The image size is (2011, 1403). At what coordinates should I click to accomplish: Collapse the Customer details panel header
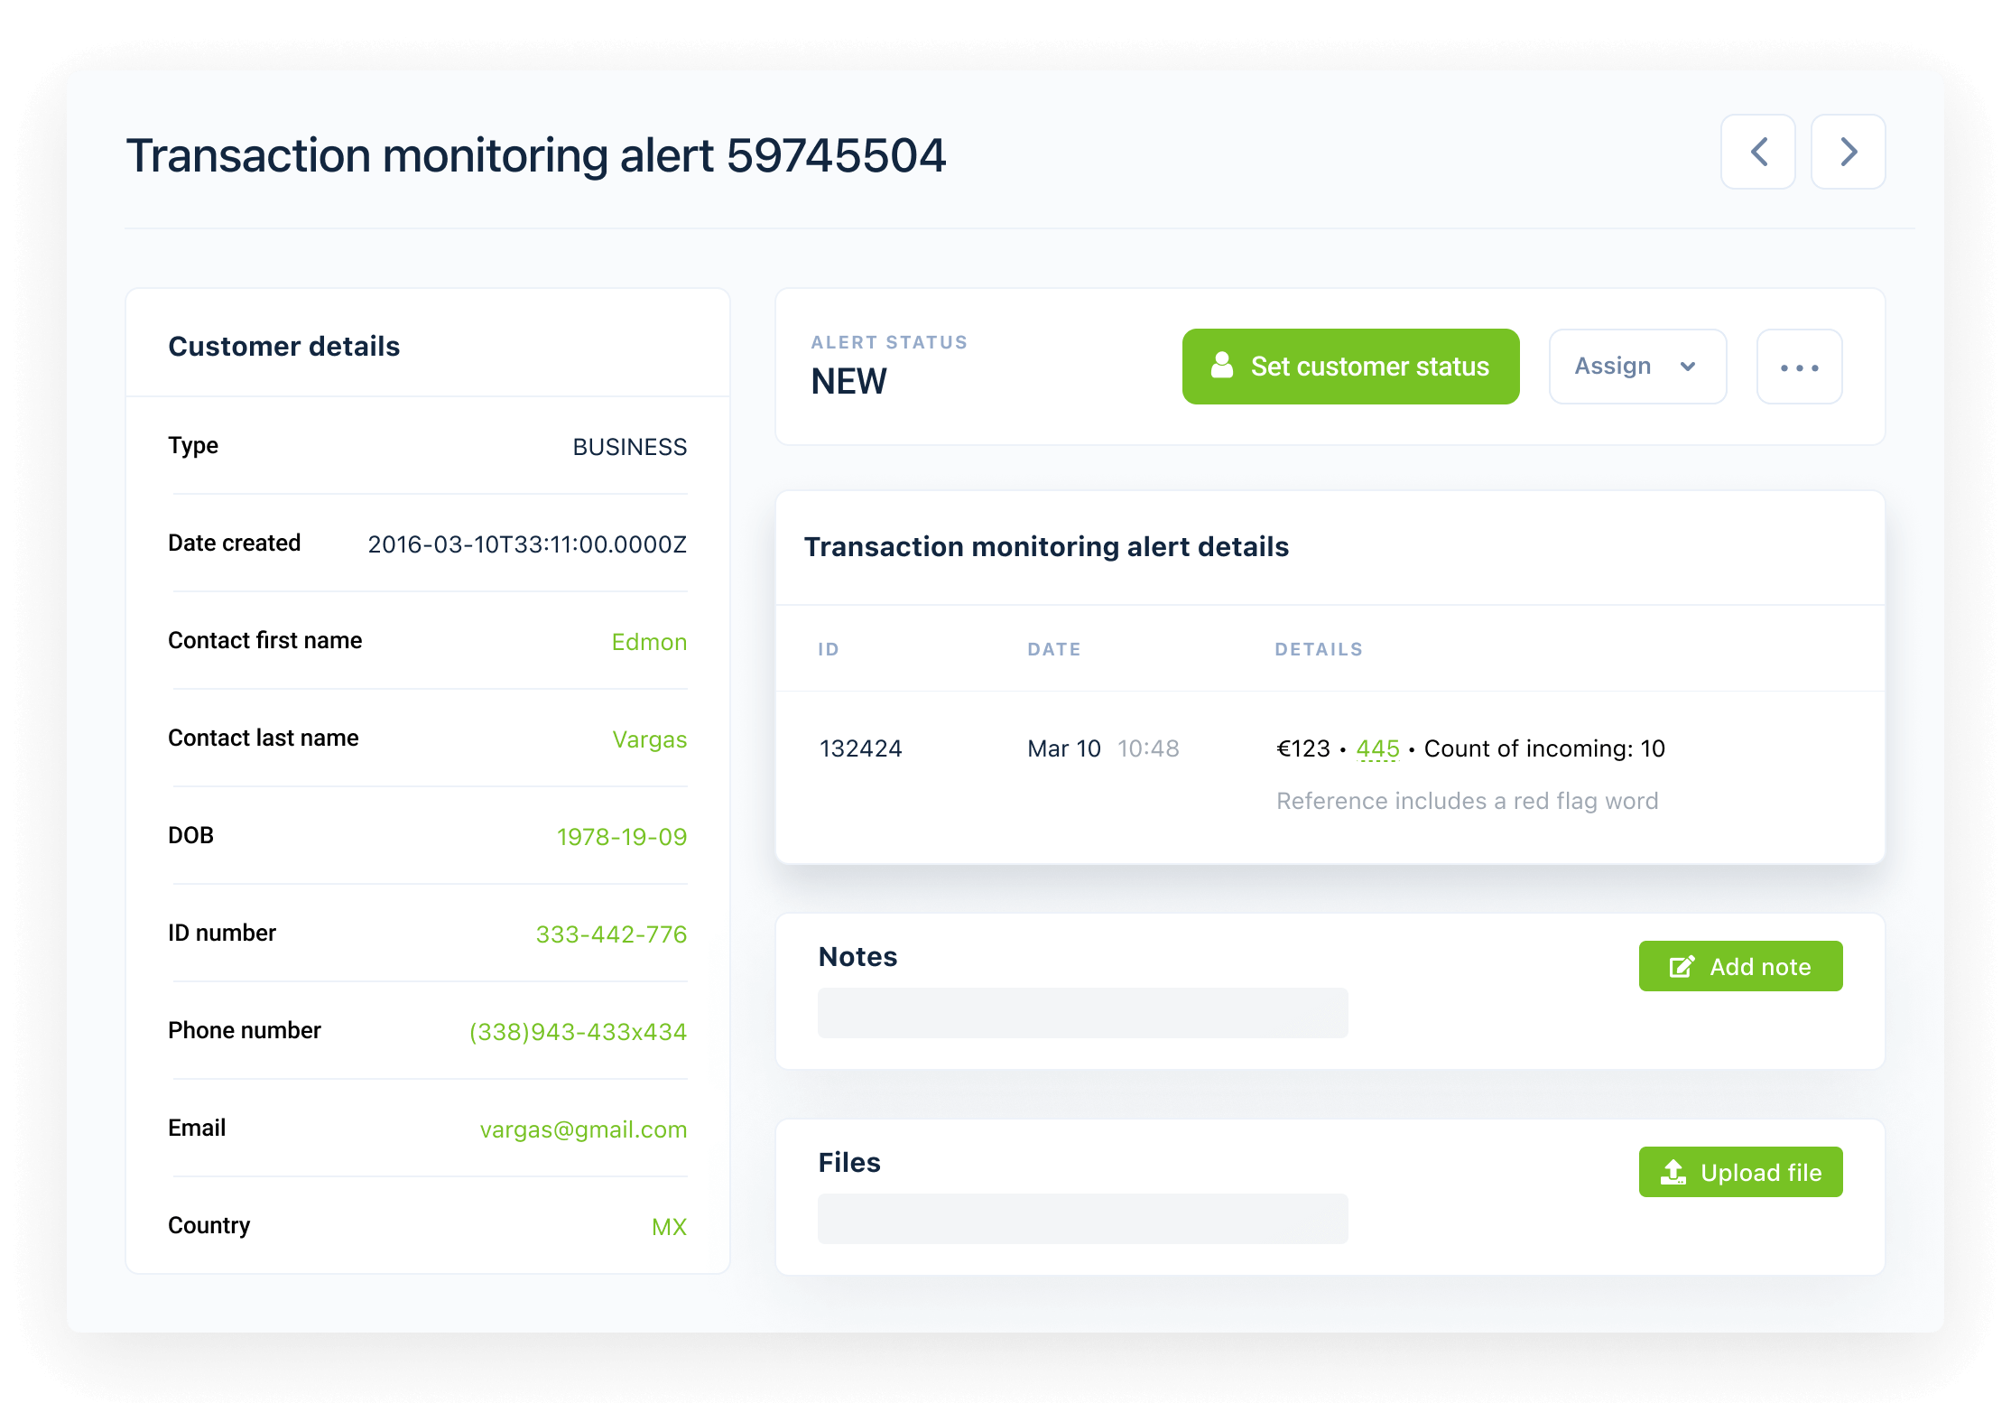(x=283, y=346)
